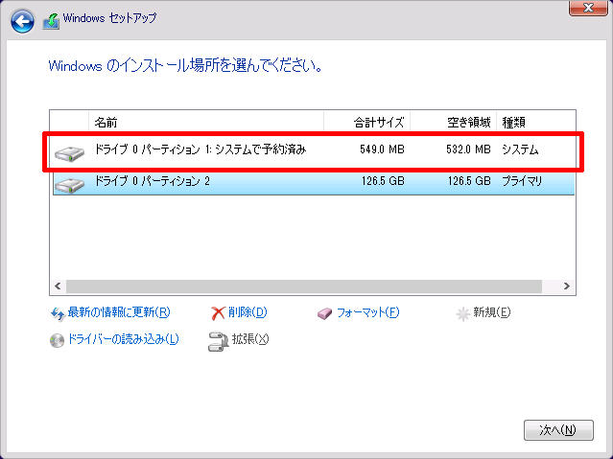Click 削除(D) link
Viewport: 613px width, 459px height.
(248, 312)
